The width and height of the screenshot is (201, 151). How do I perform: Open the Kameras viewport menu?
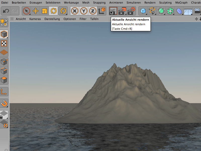(x=35, y=19)
